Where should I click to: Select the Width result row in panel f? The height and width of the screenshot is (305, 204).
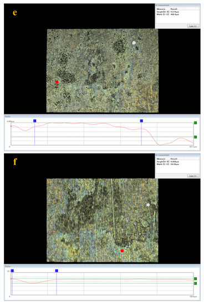pos(178,164)
